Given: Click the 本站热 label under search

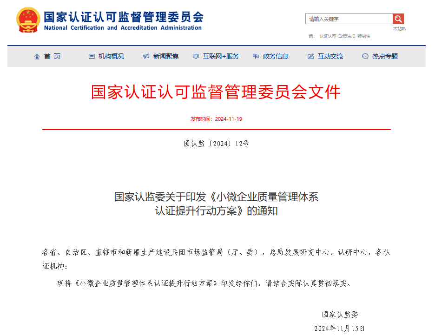Looking at the screenshot, I should [x=399, y=29].
